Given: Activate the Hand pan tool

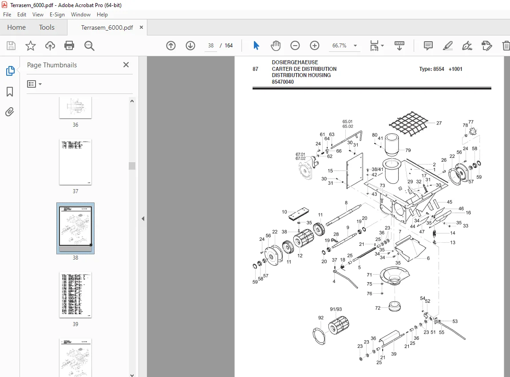Looking at the screenshot, I should point(276,46).
